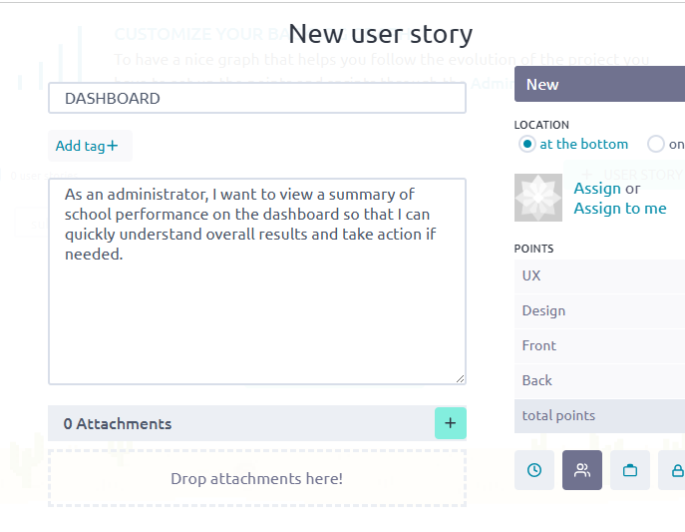This screenshot has height=532, width=685.
Task: Select the 'at the bottom' location radio
Action: 527,144
